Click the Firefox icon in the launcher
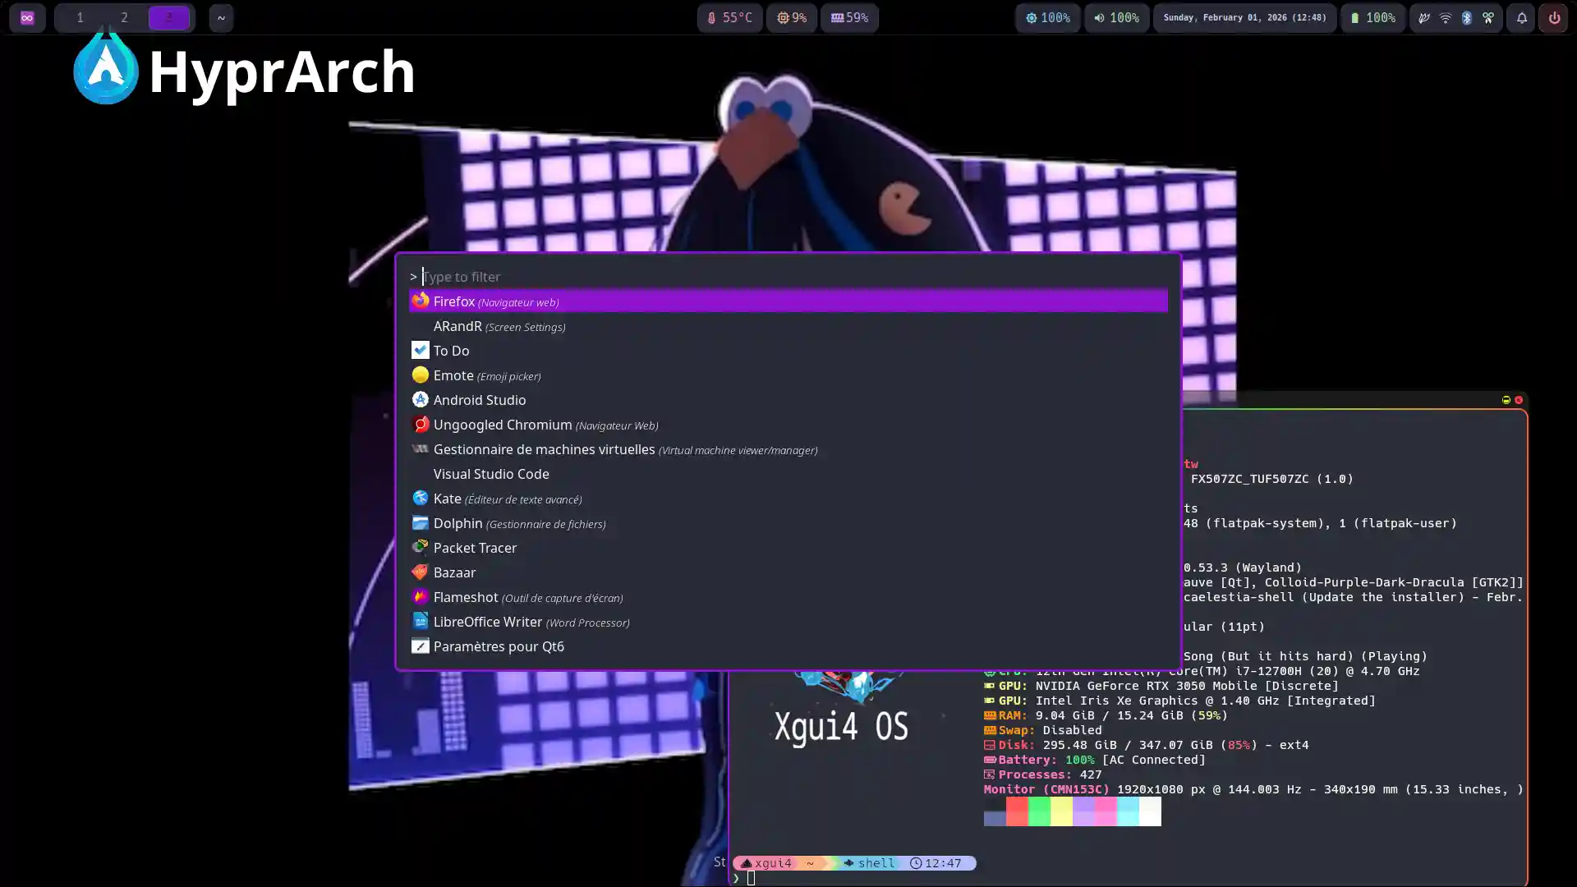This screenshot has height=887, width=1577. [421, 301]
